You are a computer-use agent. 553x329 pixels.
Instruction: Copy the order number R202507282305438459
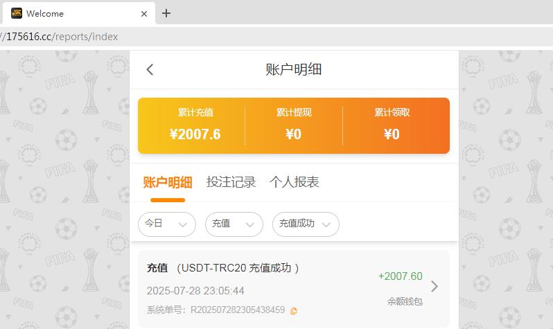point(293,311)
